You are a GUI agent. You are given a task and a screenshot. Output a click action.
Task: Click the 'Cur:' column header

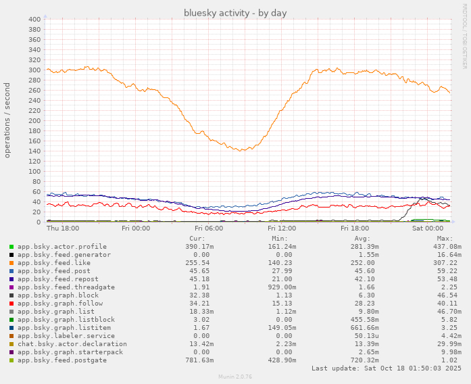pos(197,239)
